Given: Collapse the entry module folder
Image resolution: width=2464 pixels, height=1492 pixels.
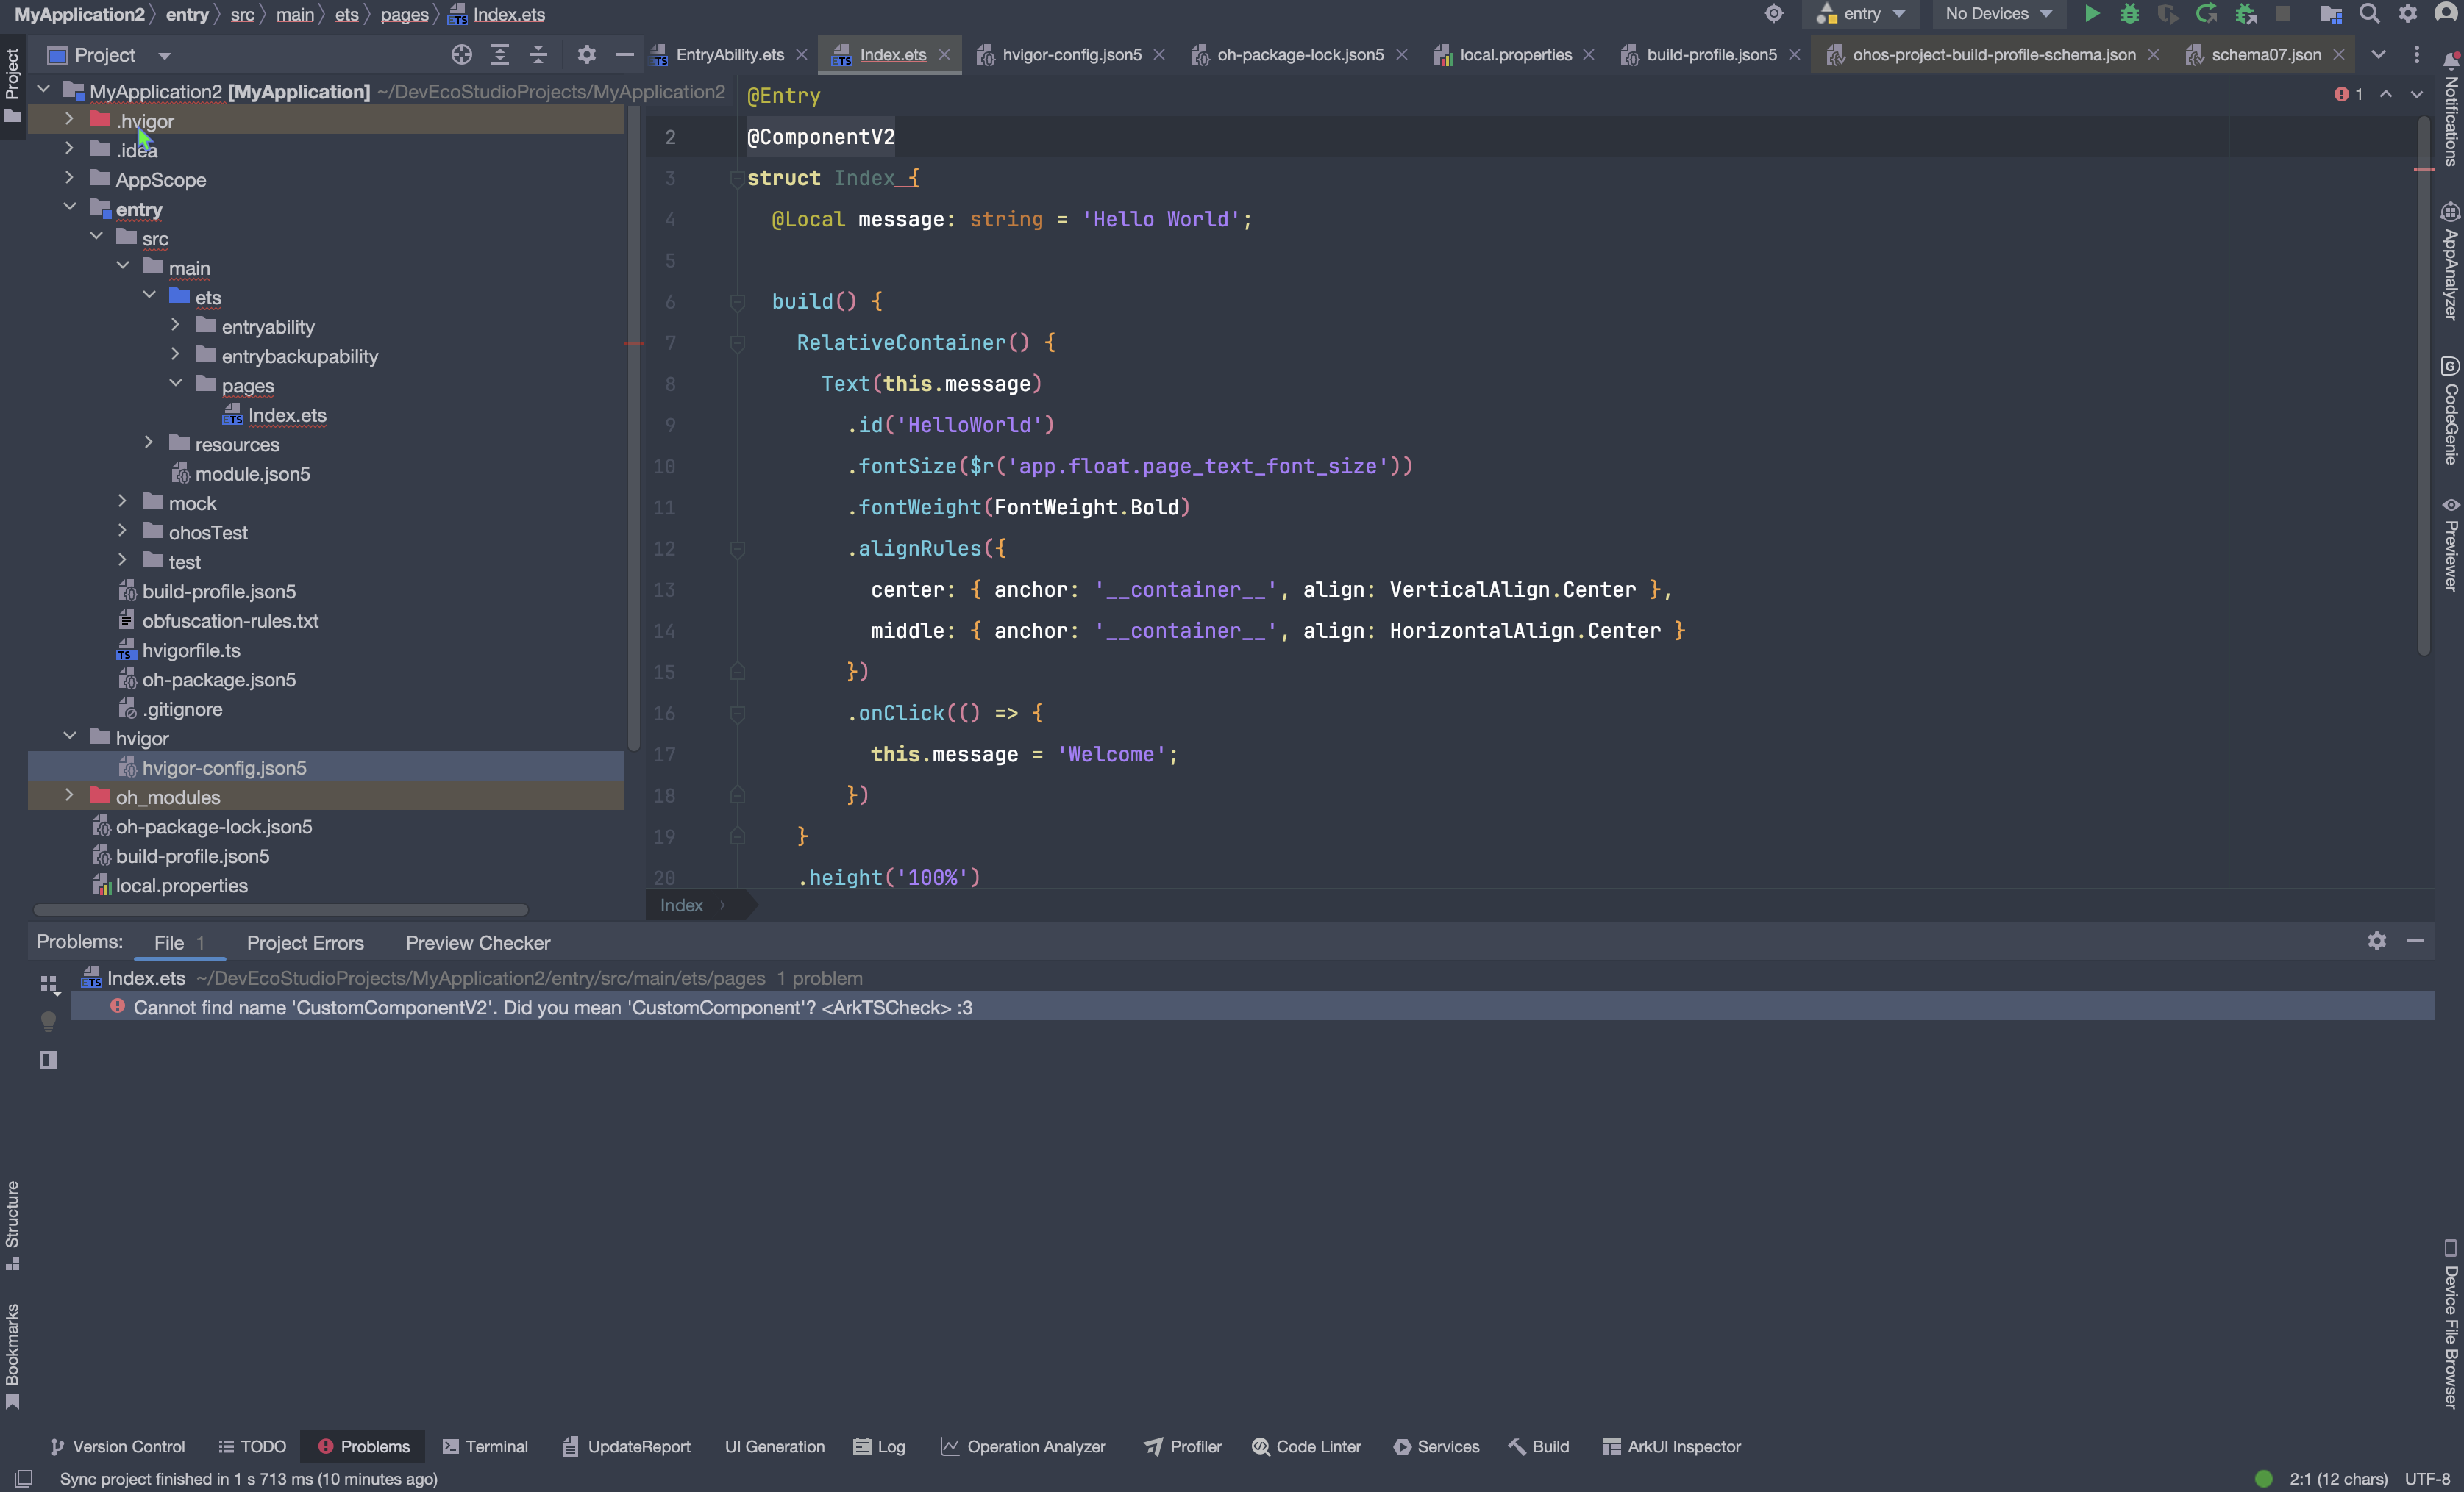Looking at the screenshot, I should [69, 208].
